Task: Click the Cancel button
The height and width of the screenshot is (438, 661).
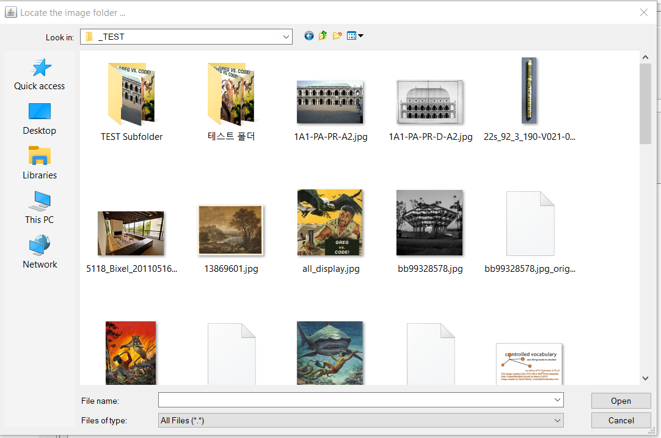Action: tap(621, 420)
